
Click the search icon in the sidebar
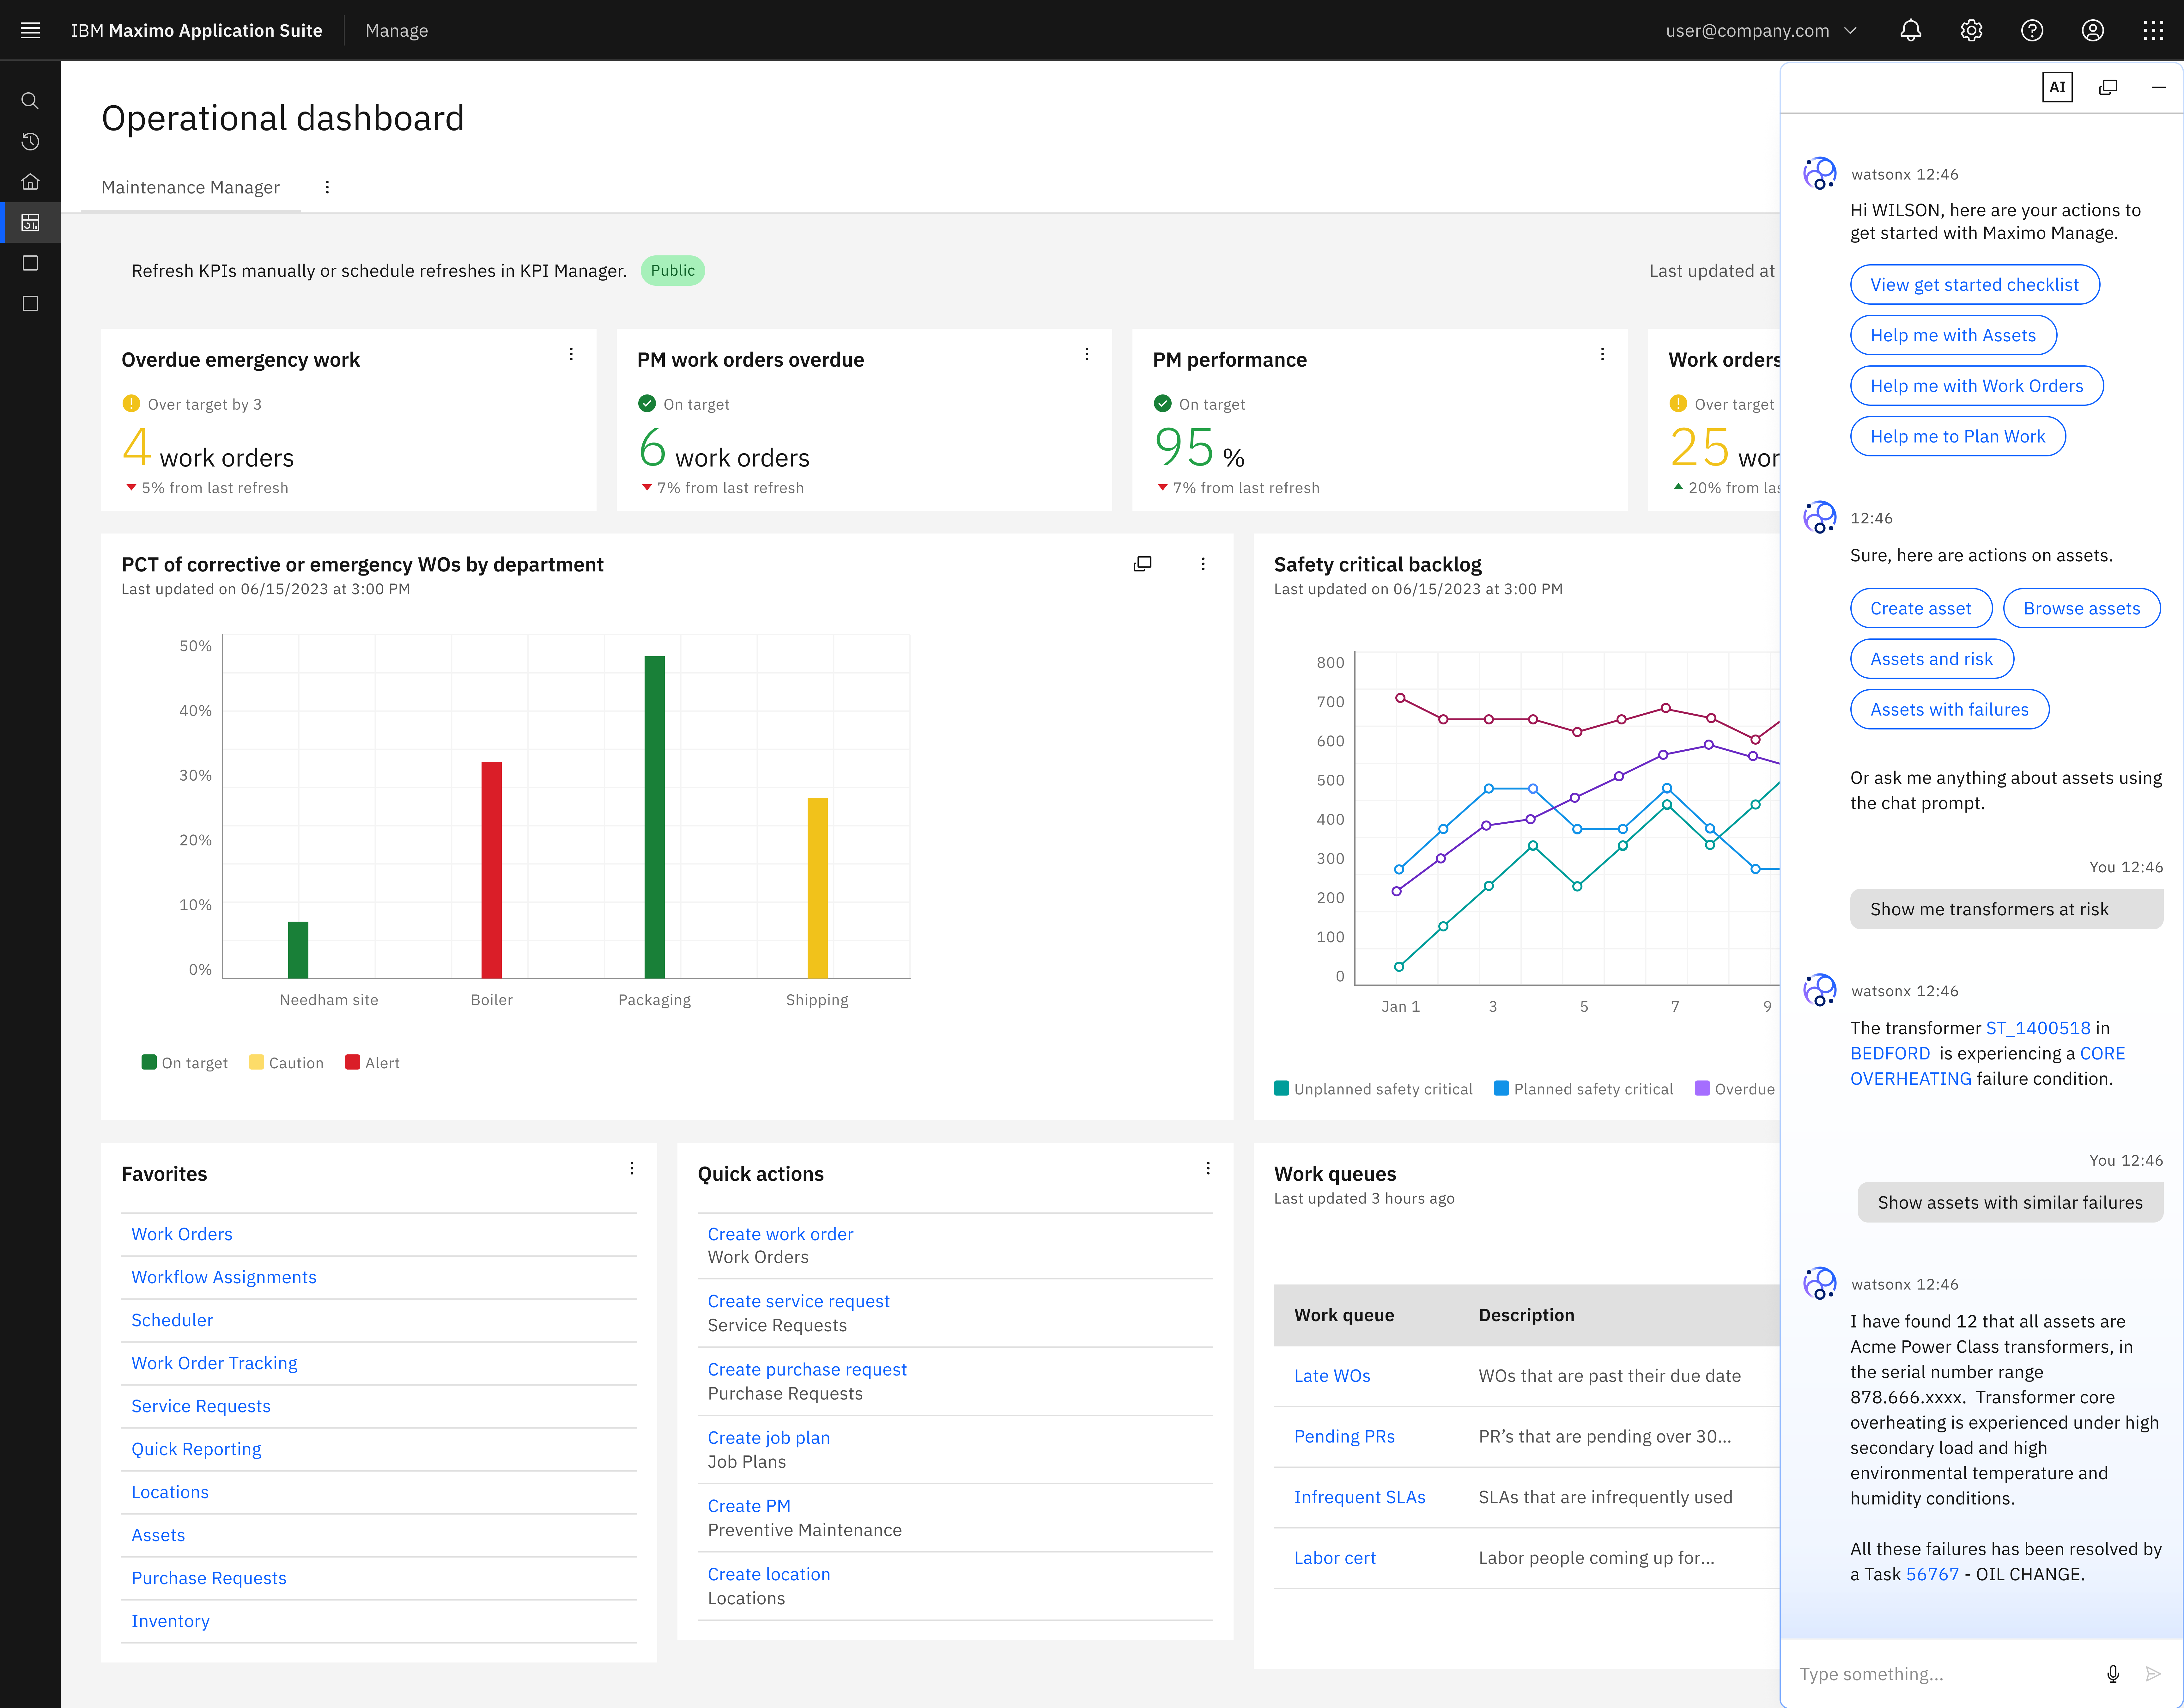(x=30, y=101)
